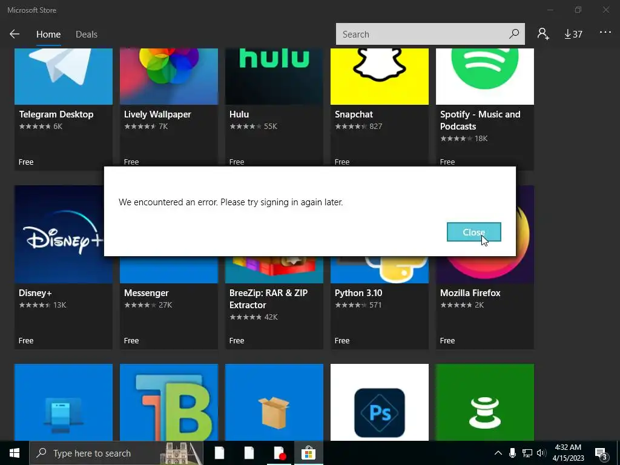Open the Photoshop Ps app tile
The height and width of the screenshot is (465, 620).
[x=380, y=402]
